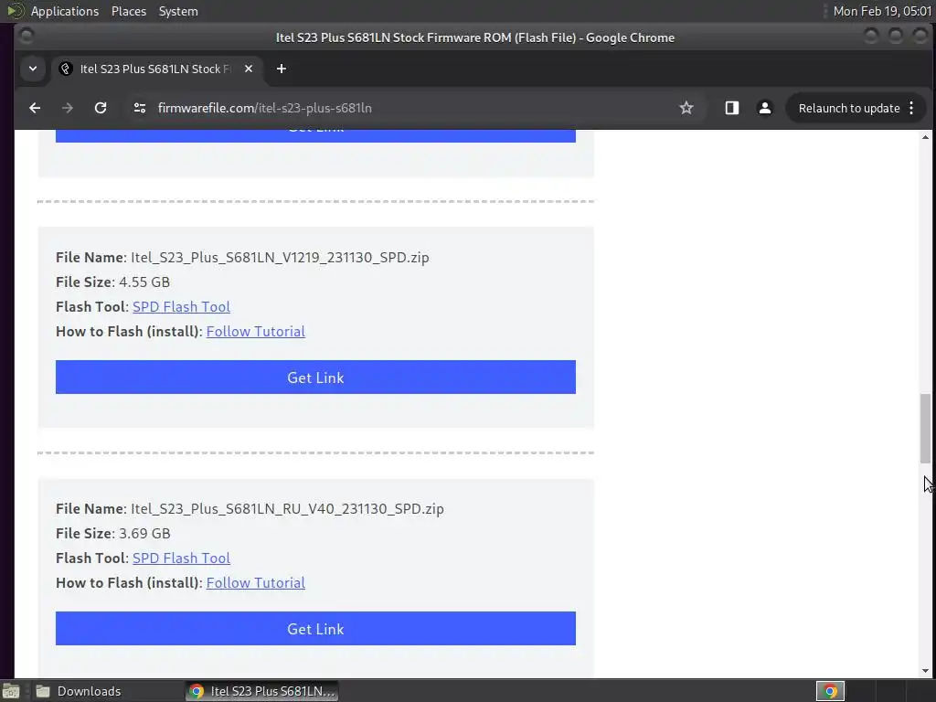Image resolution: width=936 pixels, height=702 pixels.
Task: Go back to the previous page
Action: [35, 108]
